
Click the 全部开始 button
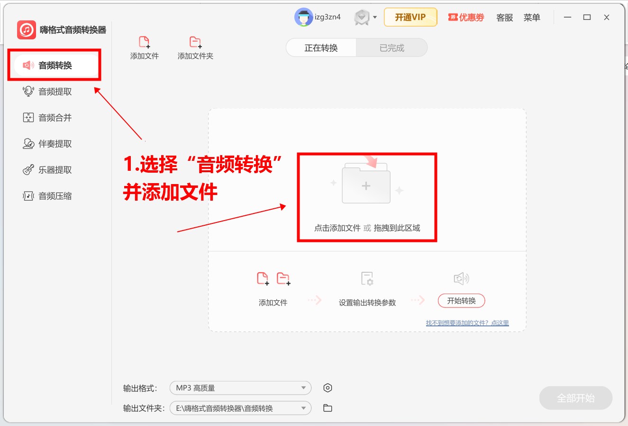click(576, 398)
